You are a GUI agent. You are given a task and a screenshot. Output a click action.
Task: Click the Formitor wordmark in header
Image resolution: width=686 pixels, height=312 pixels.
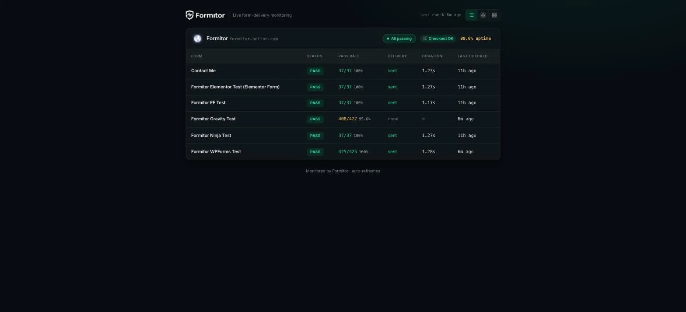click(x=210, y=15)
